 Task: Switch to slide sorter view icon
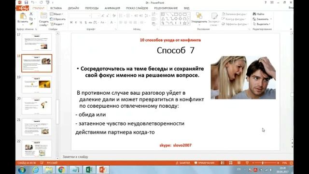point(231,163)
